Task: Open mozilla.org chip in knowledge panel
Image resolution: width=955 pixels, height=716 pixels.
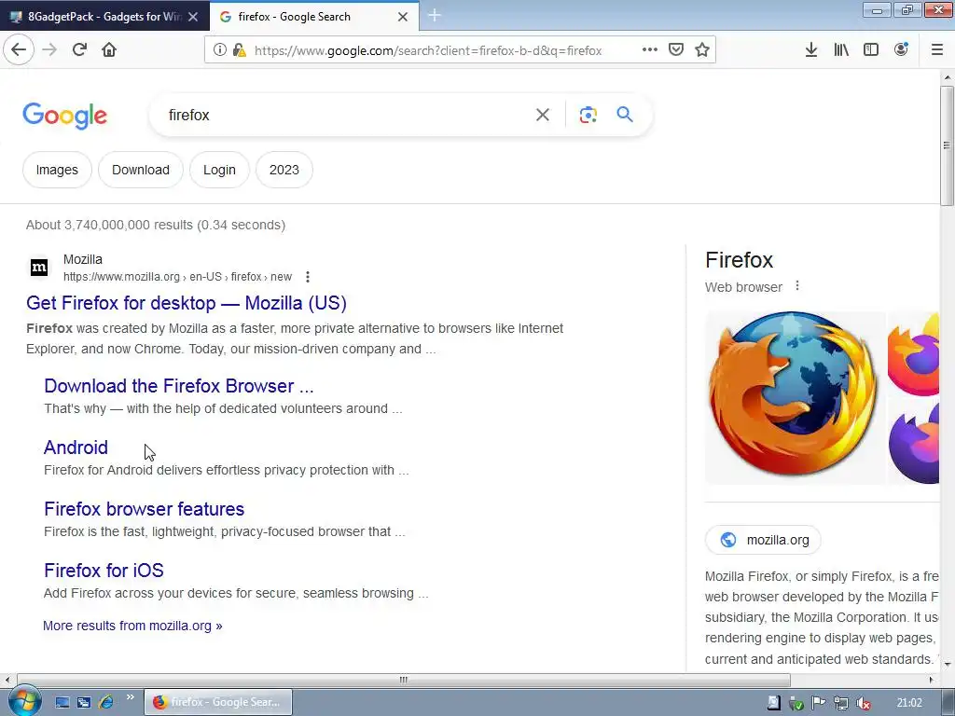Action: (763, 540)
